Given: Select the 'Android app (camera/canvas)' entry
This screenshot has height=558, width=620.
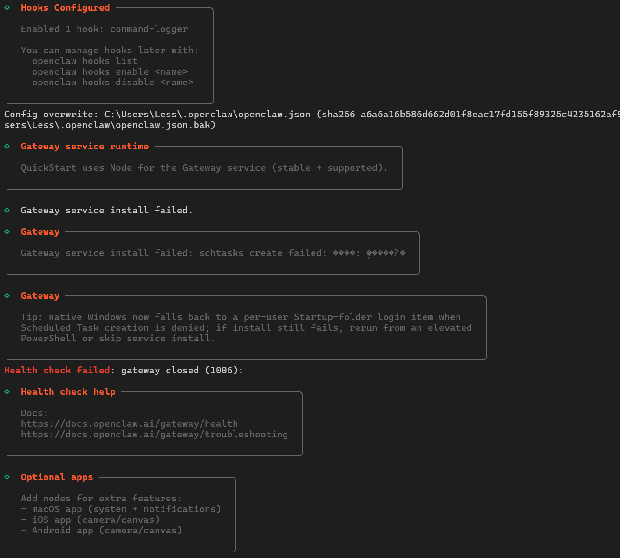Looking at the screenshot, I should point(102,530).
